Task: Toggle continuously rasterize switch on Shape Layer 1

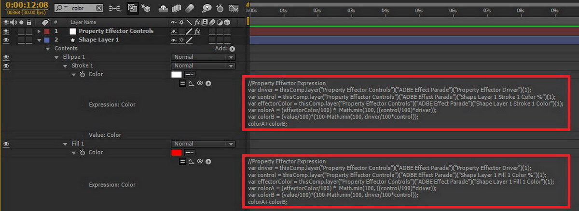Action: click(181, 40)
